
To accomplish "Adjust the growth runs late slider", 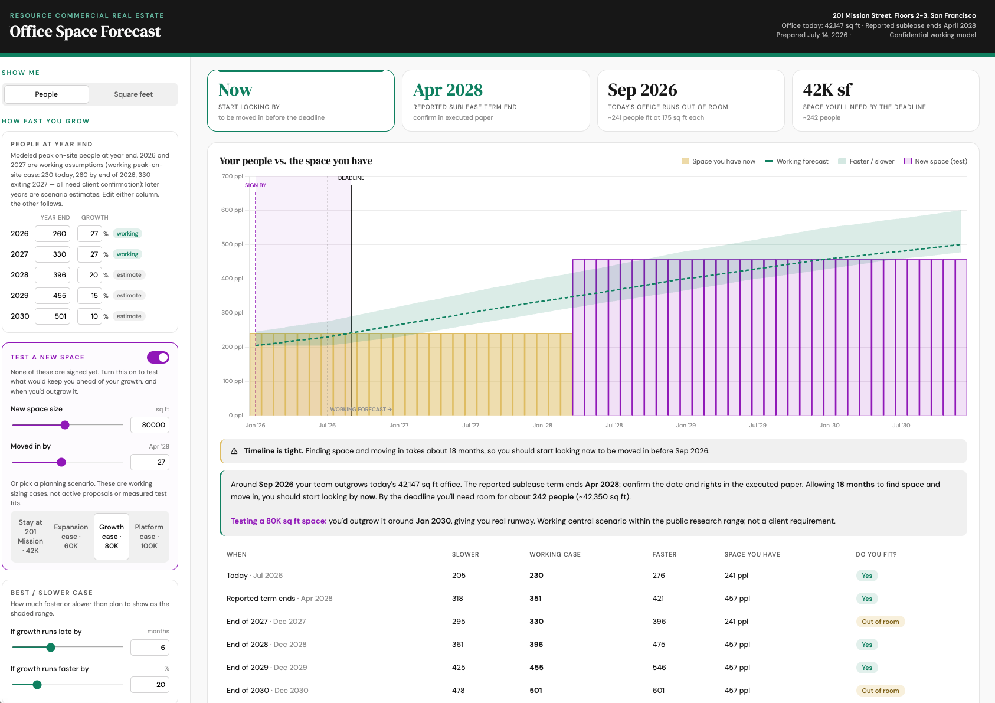I will pyautogui.click(x=51, y=648).
